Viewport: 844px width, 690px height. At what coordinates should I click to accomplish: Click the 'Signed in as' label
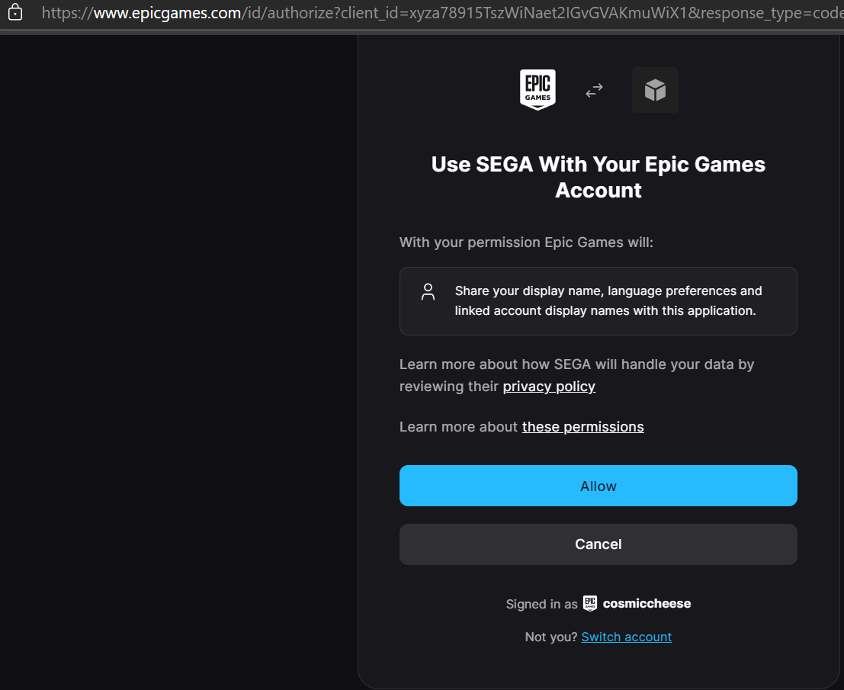point(541,604)
